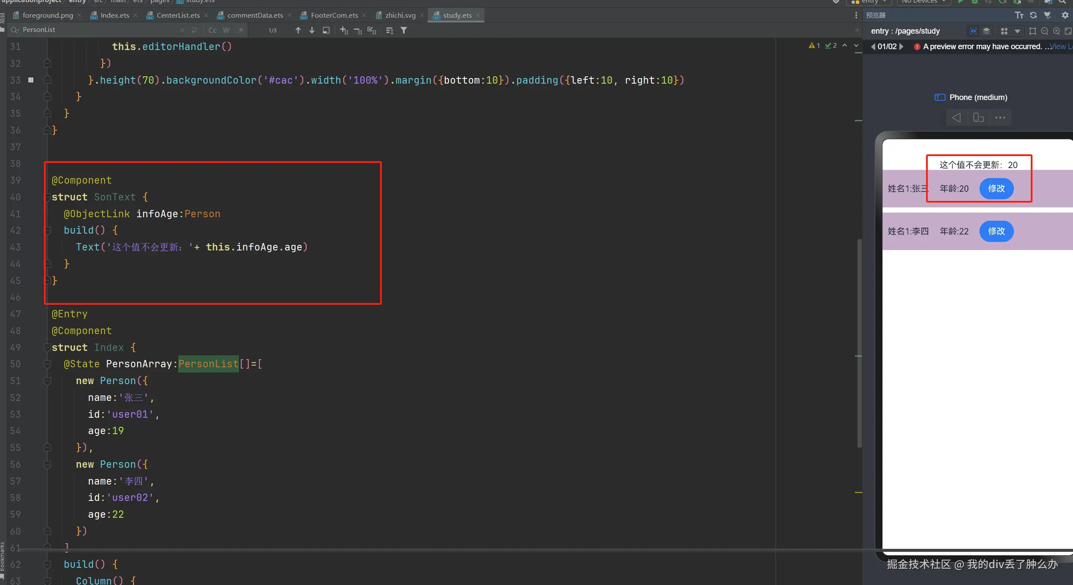Refresh the previewer with reload icon
1073x585 pixels.
[x=1033, y=15]
